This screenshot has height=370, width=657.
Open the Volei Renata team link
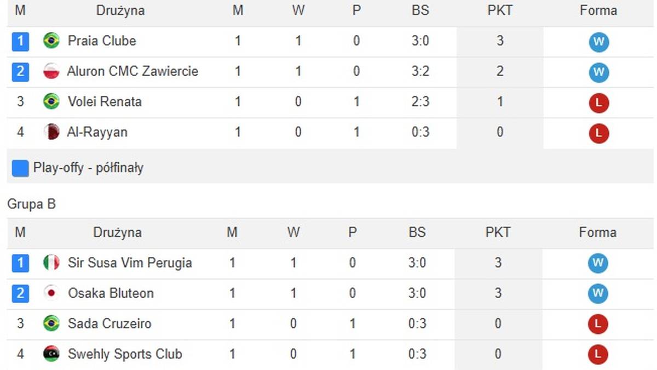pyautogui.click(x=105, y=102)
